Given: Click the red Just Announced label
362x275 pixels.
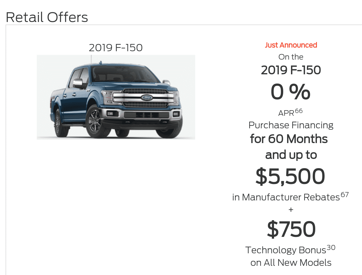Looking at the screenshot, I should click(x=291, y=45).
